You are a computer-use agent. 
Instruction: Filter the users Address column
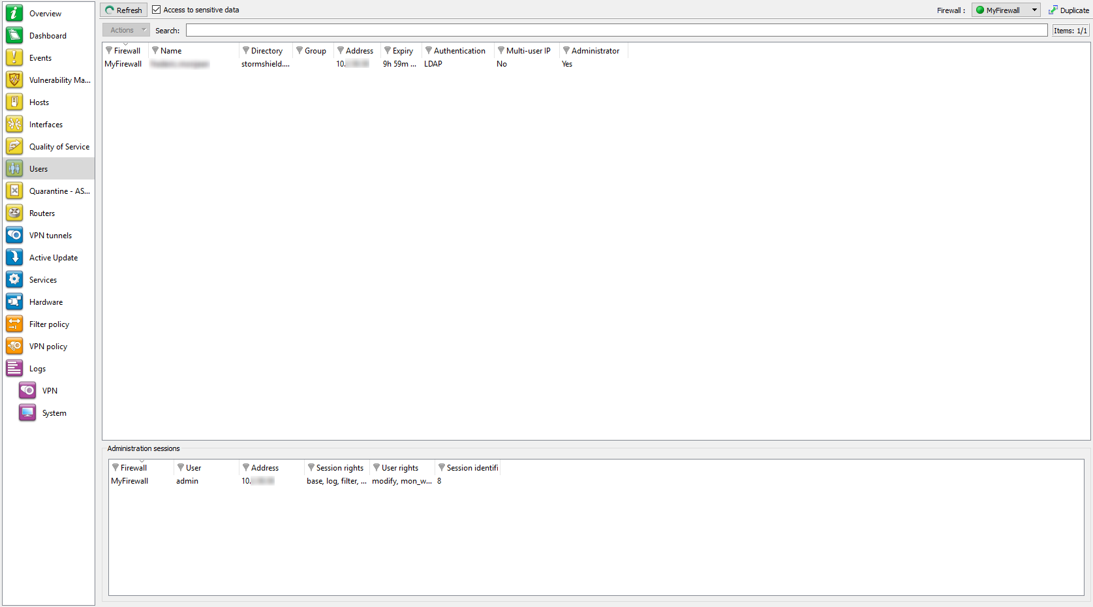341,50
